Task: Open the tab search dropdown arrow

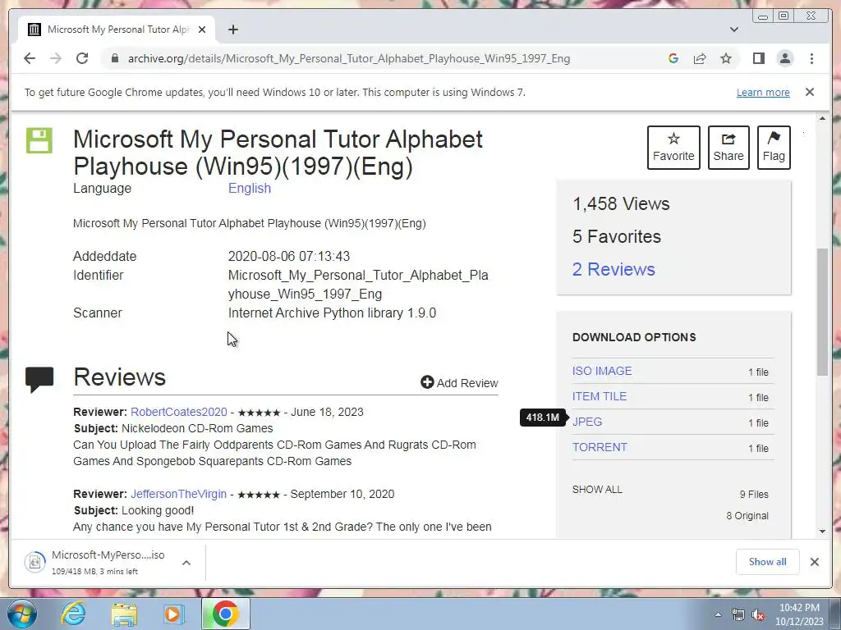Action: pos(733,30)
